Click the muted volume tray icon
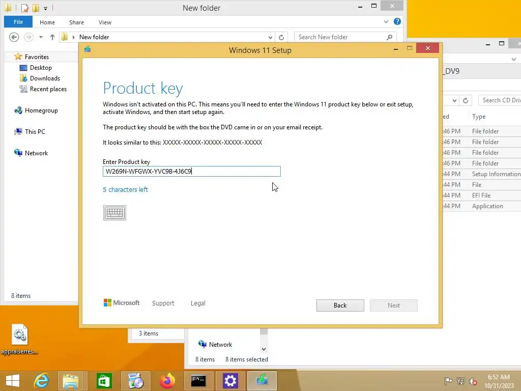This screenshot has width=521, height=391. coord(473,381)
